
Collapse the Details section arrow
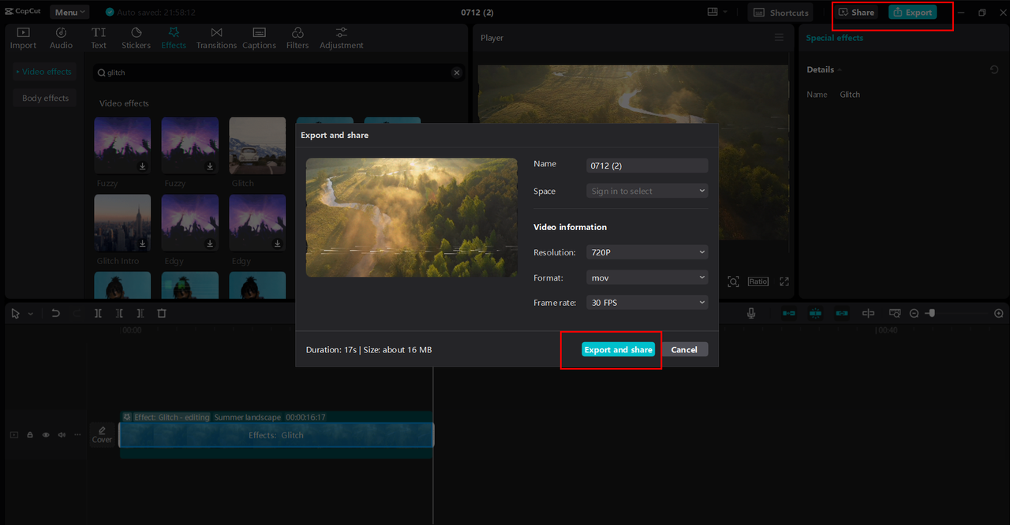click(x=840, y=70)
